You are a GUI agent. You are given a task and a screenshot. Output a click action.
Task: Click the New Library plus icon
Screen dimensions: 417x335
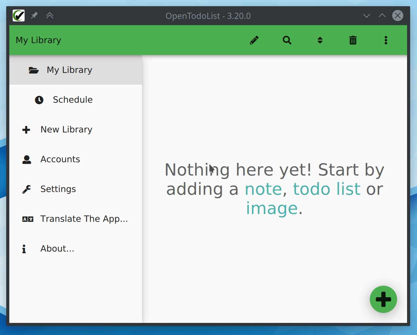[x=26, y=130]
